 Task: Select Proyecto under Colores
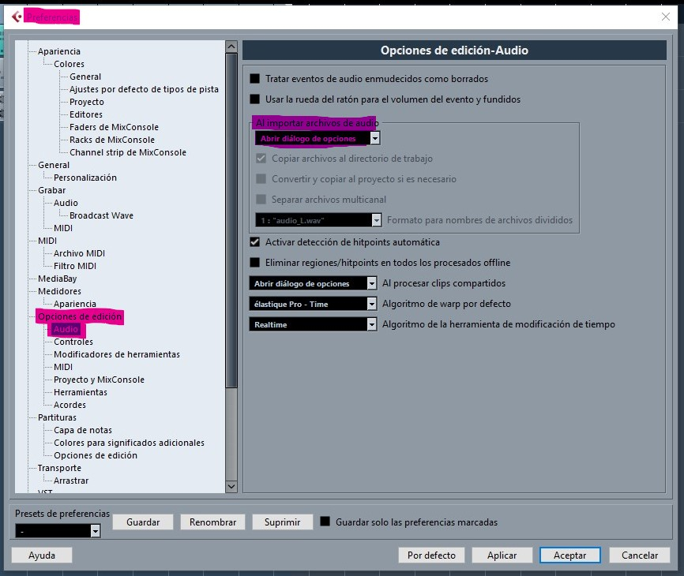point(86,102)
